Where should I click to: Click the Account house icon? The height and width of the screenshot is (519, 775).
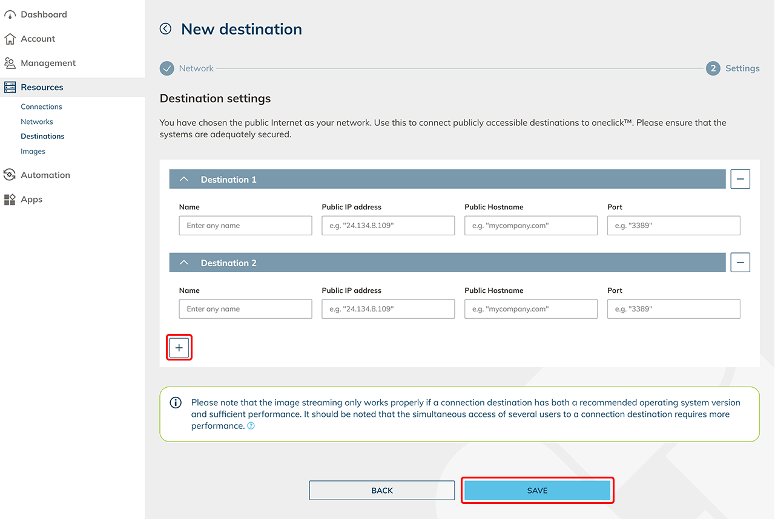click(10, 39)
